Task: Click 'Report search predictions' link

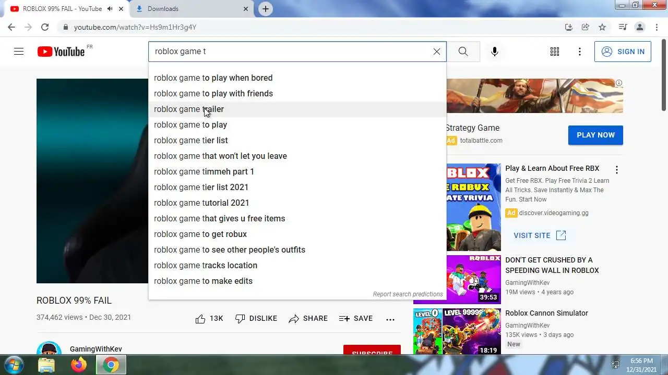Action: coord(408,294)
